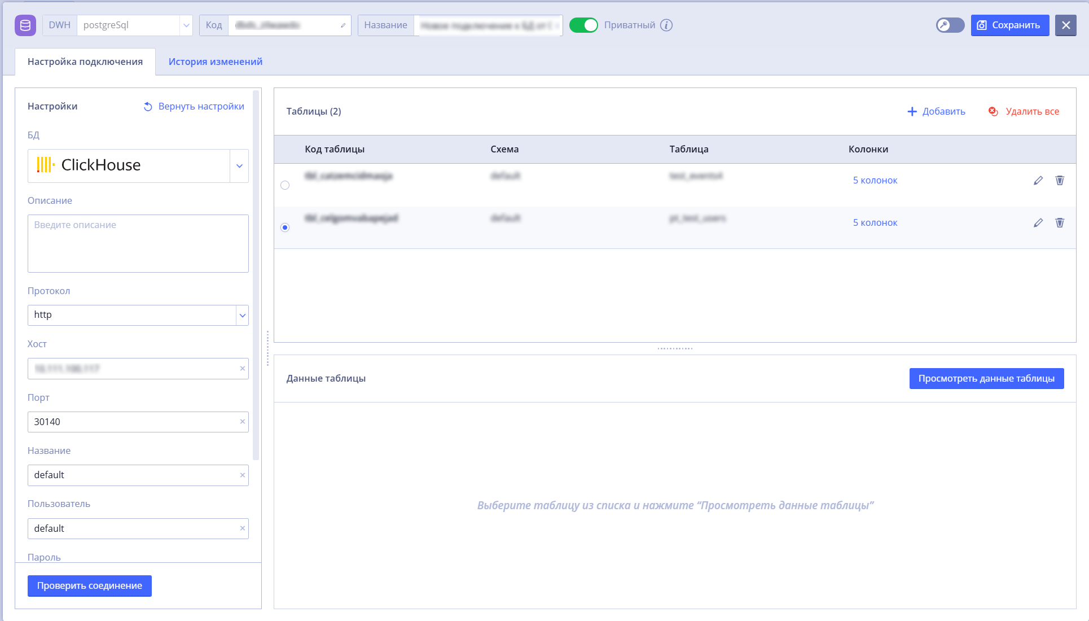Delete second table row trash icon
The image size is (1089, 621).
(x=1060, y=223)
